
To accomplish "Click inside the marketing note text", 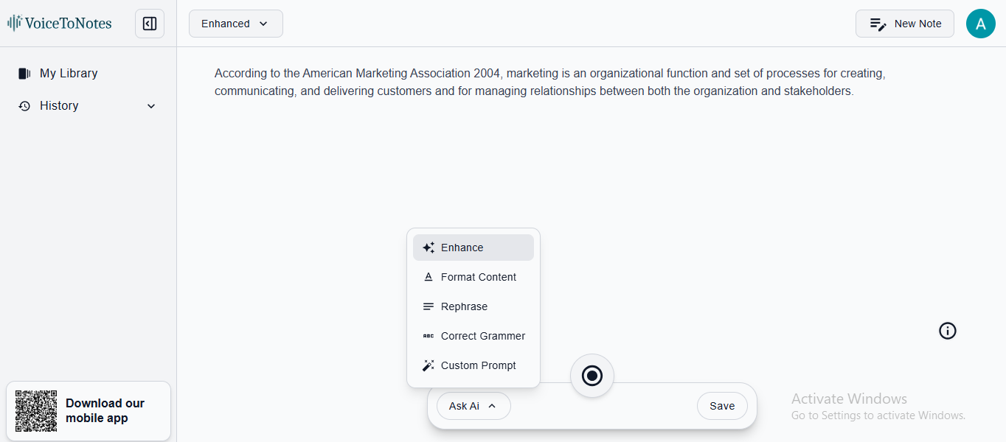I will click(x=549, y=82).
